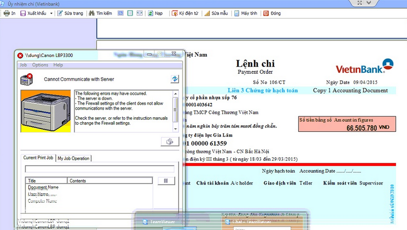Click the refresh status icon in Canon window
407x230 pixels.
point(175,79)
